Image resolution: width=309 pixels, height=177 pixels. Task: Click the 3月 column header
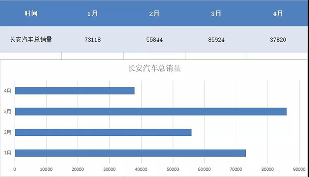[x=216, y=13]
